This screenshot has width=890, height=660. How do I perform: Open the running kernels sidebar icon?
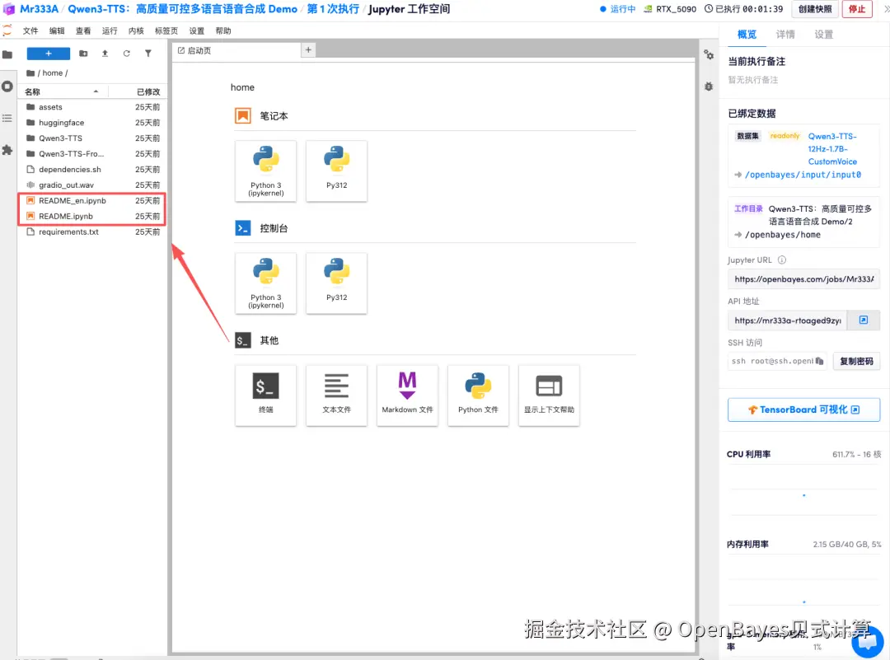[7, 87]
